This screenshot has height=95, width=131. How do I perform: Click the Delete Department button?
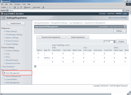[78, 37]
